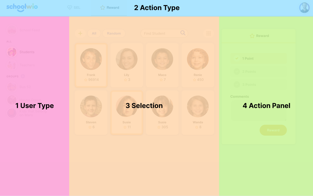Click in the Comments text area
This screenshot has width=313, height=196.
click(x=258, y=111)
